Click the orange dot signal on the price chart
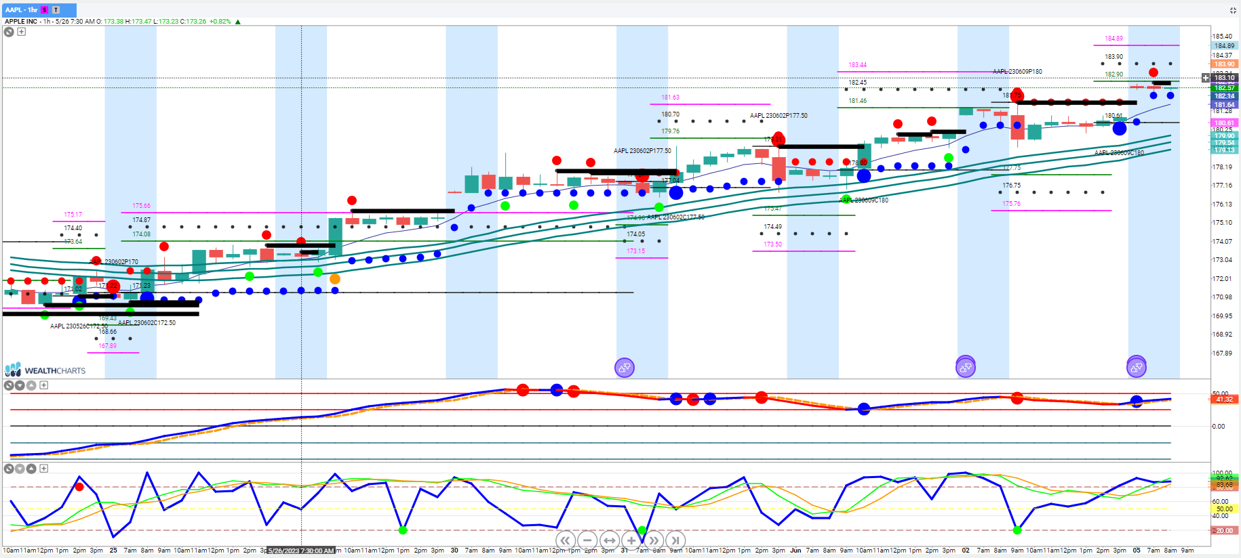The height and width of the screenshot is (558, 1241). tap(335, 279)
